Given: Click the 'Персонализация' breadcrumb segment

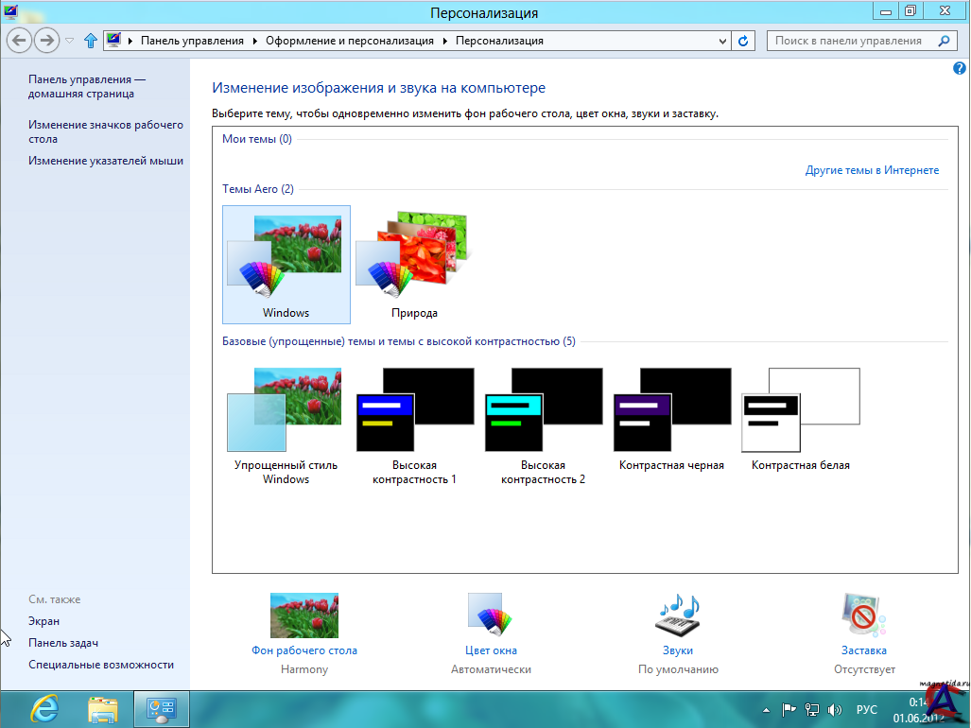Looking at the screenshot, I should 499,41.
